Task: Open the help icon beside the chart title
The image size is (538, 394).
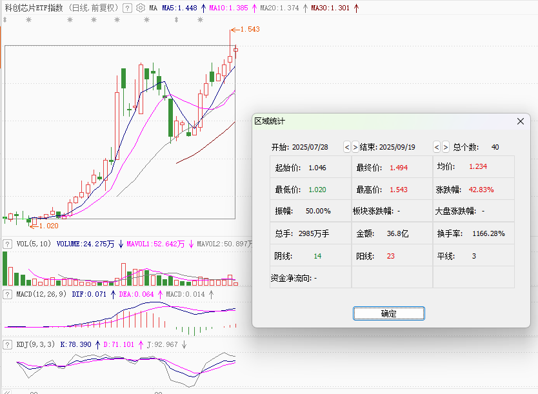Action: (x=127, y=8)
